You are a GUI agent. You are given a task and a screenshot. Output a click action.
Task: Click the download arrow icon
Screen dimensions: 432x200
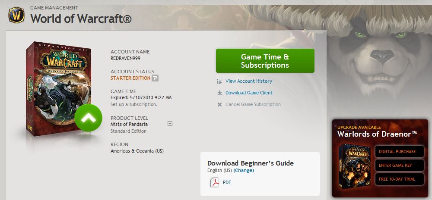click(219, 93)
